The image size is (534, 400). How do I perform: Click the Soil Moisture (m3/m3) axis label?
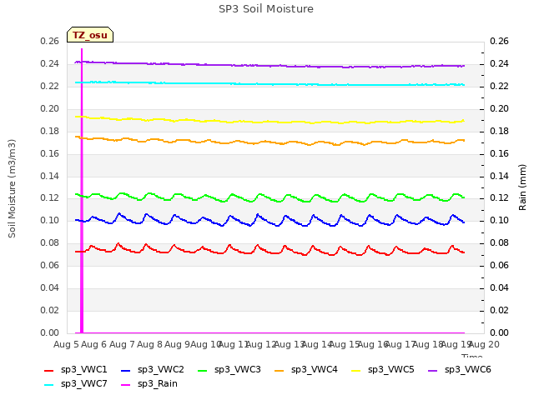12,188
